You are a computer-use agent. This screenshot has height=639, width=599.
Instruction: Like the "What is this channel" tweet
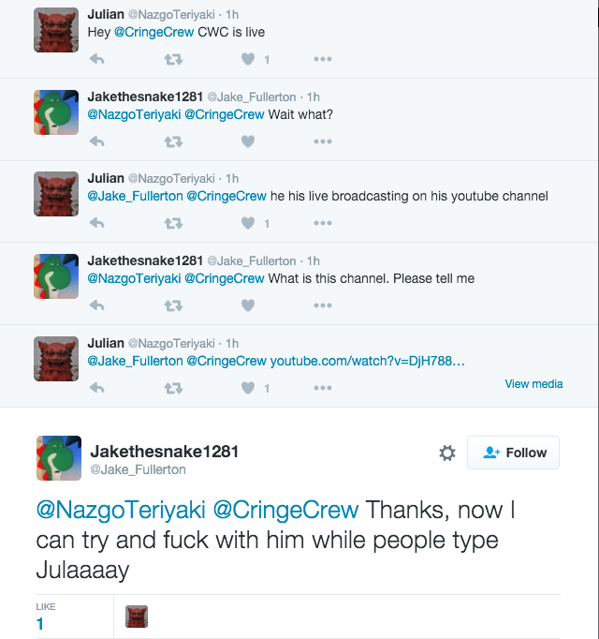point(248,305)
